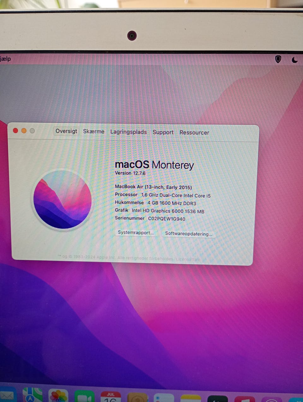
Task: Close the About This Mac window
Action: tap(15, 131)
